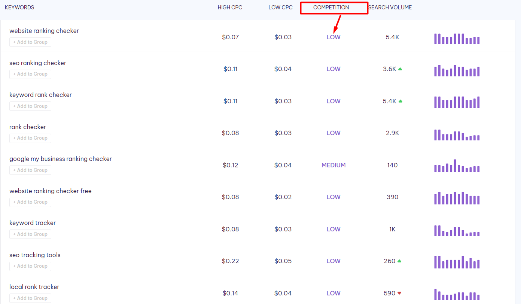Click trend bar chart for keyword tracker

[x=457, y=231]
